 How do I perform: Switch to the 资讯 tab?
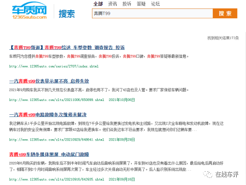tap(112, 4)
